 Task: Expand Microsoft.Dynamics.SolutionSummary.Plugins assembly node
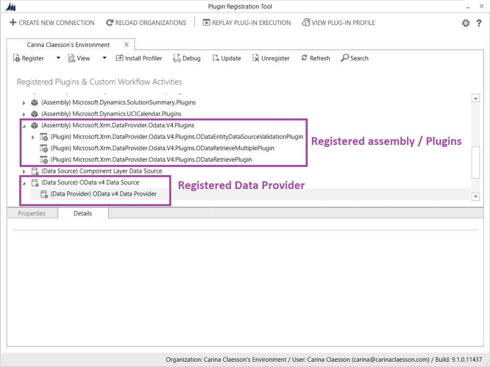click(24, 102)
